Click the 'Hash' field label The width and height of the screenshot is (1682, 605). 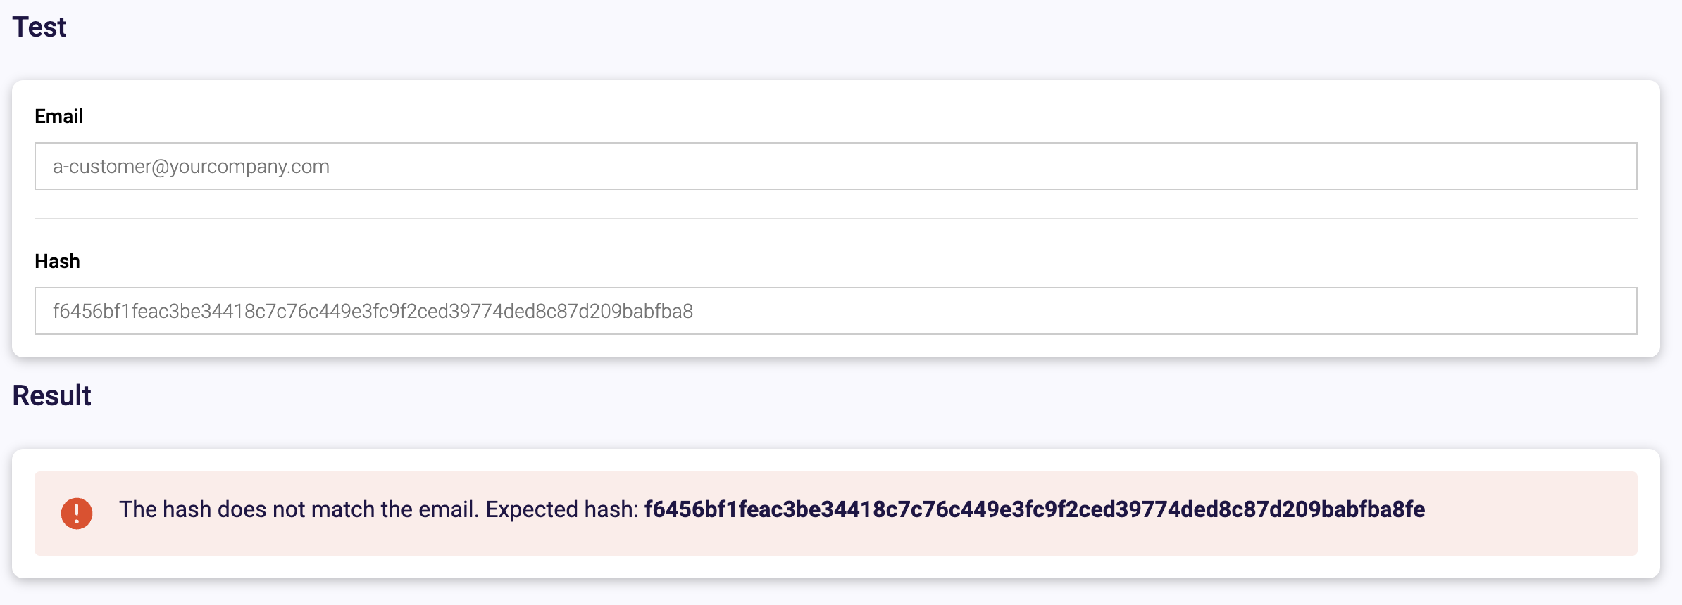pos(58,261)
